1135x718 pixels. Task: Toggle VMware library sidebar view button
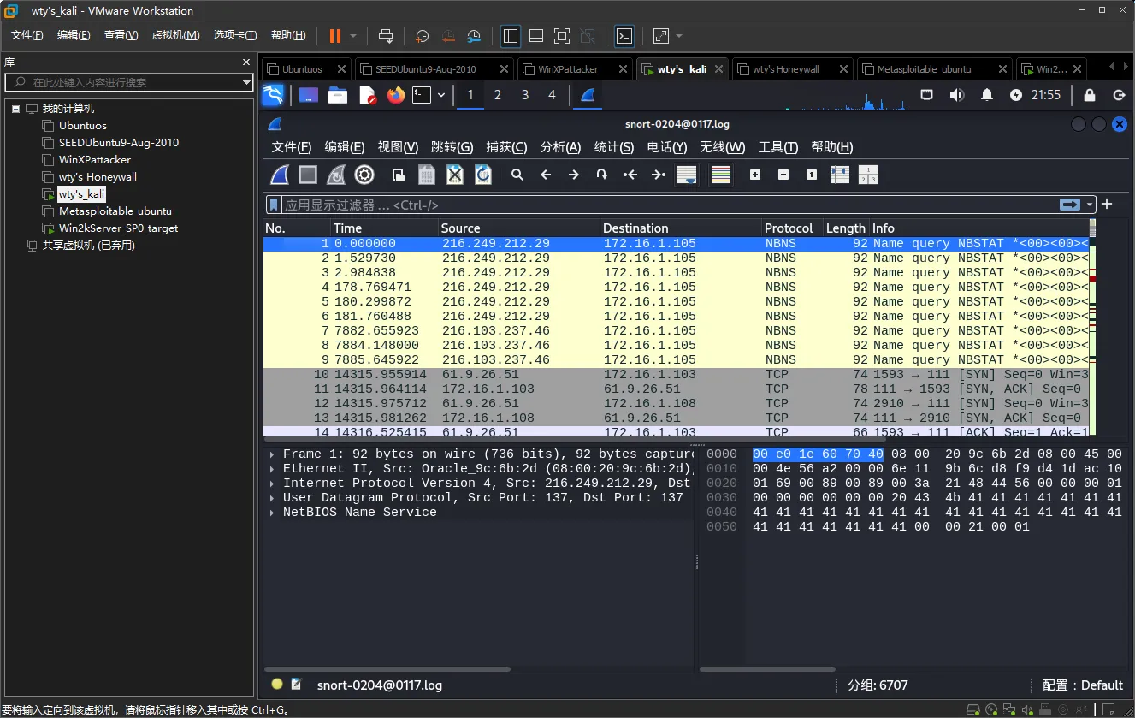(x=511, y=36)
